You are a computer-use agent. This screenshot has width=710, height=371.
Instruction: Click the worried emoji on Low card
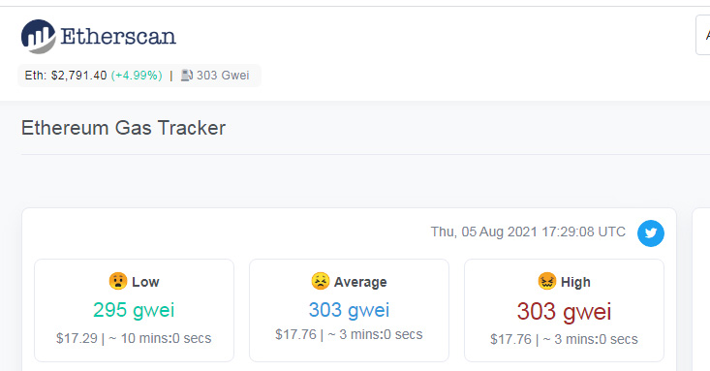118,281
